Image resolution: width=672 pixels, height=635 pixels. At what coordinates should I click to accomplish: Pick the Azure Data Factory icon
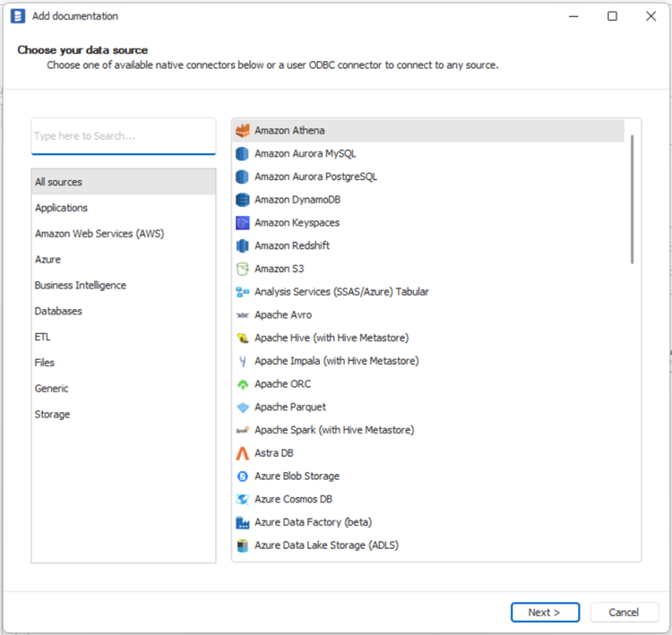(x=242, y=522)
